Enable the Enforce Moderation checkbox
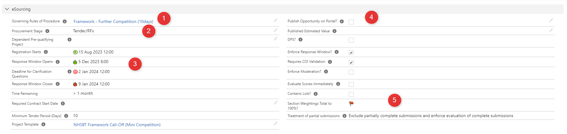 click(x=351, y=72)
